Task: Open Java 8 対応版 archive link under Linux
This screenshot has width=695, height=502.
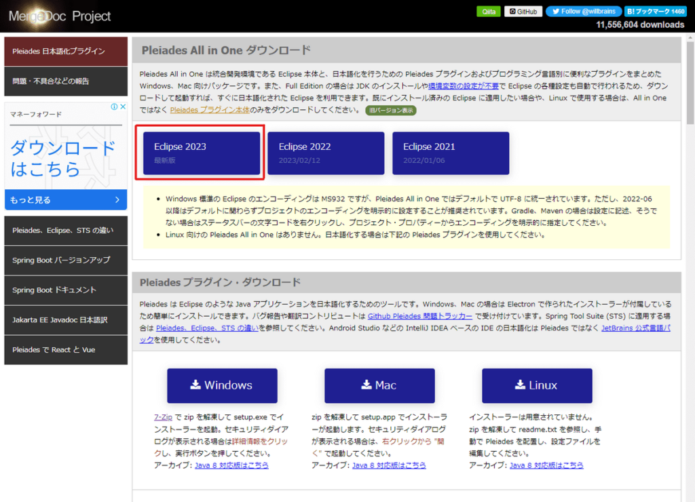Action: click(546, 465)
